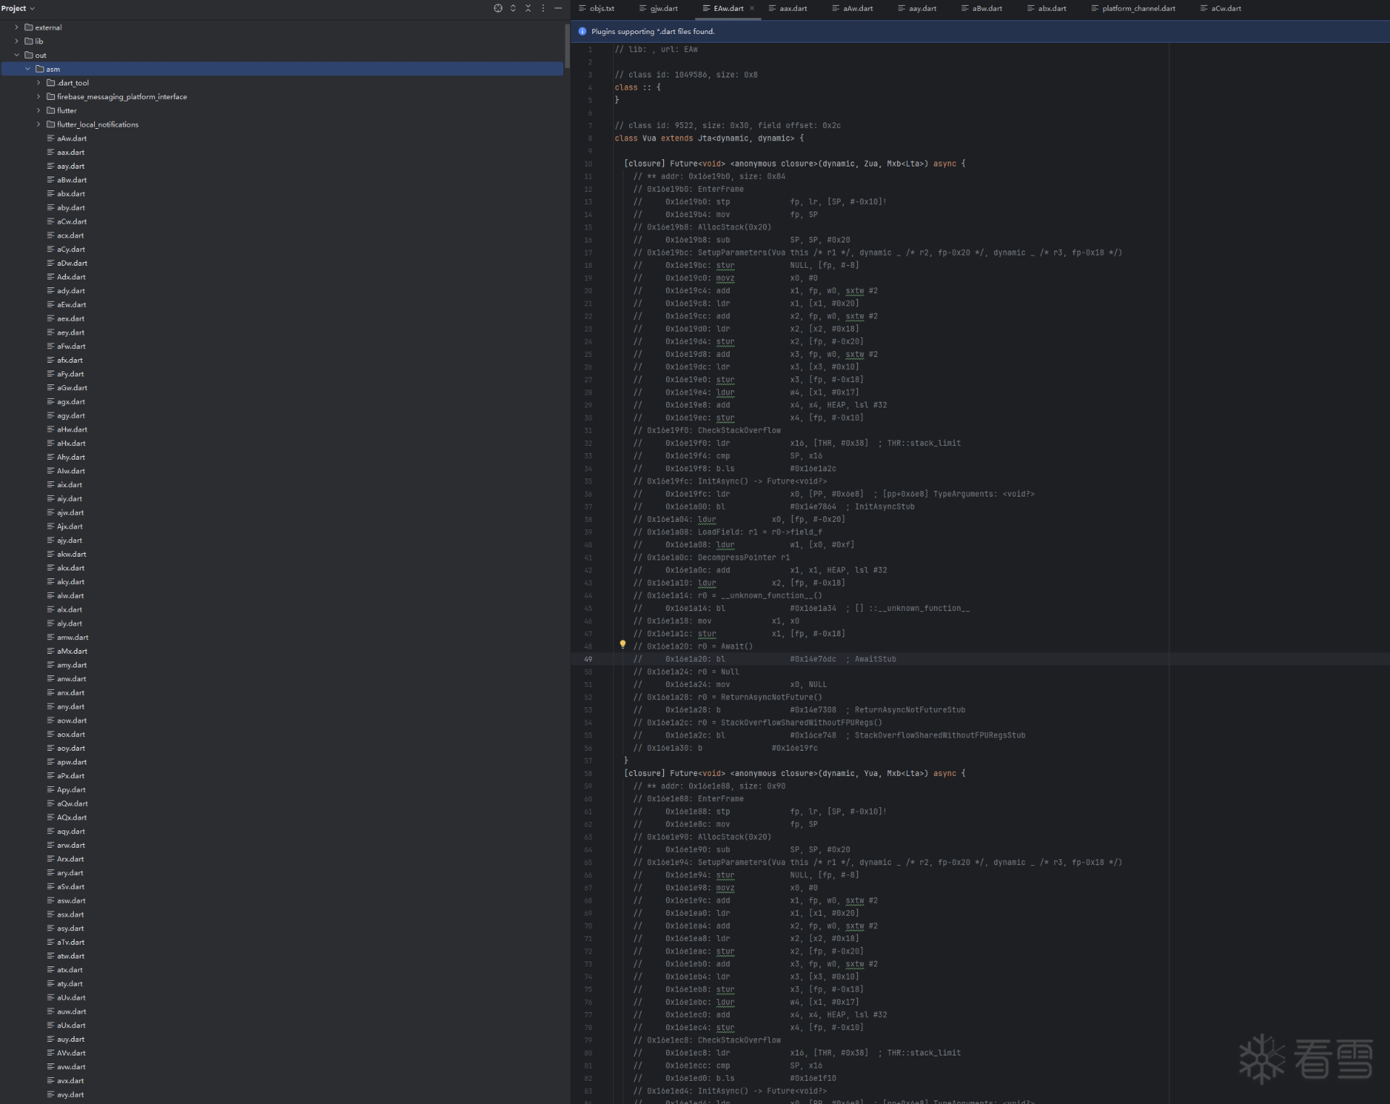Click the info icon in plugin notification
1390x1104 pixels.
pyautogui.click(x=582, y=31)
